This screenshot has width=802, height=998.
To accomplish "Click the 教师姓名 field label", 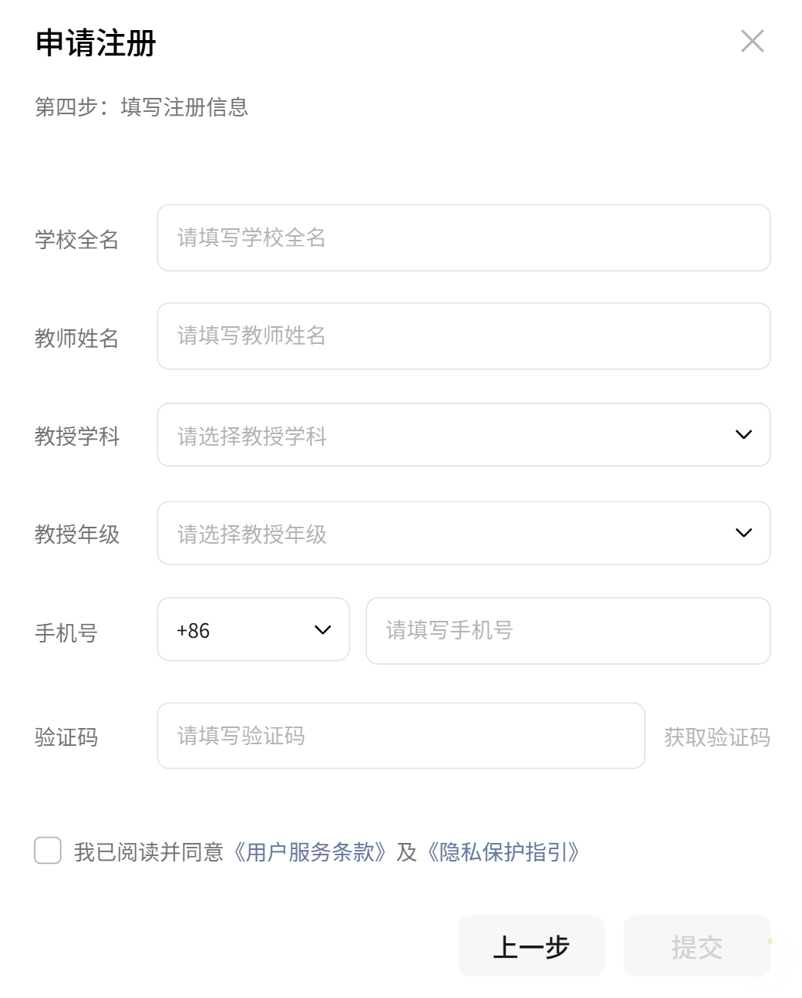I will [76, 338].
